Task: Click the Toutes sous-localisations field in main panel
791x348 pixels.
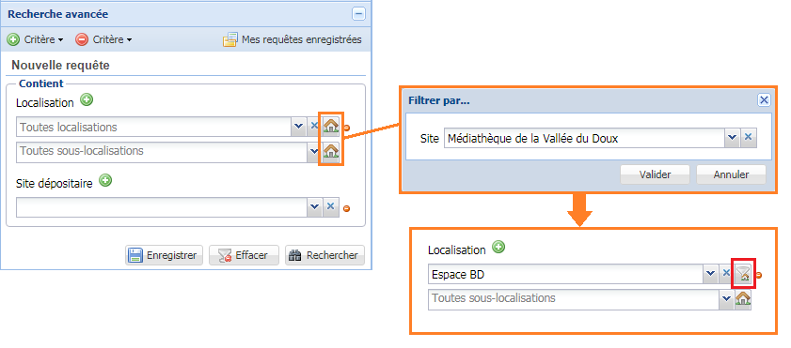Action: (162, 151)
